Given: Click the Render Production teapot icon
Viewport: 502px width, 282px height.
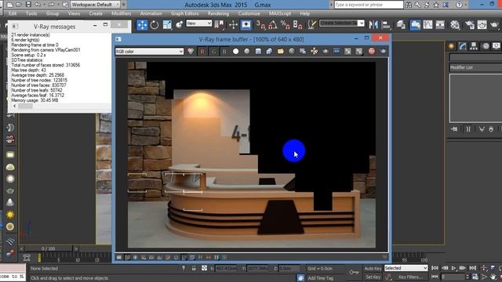Looking at the screenshot, I should pyautogui.click(x=495, y=24).
